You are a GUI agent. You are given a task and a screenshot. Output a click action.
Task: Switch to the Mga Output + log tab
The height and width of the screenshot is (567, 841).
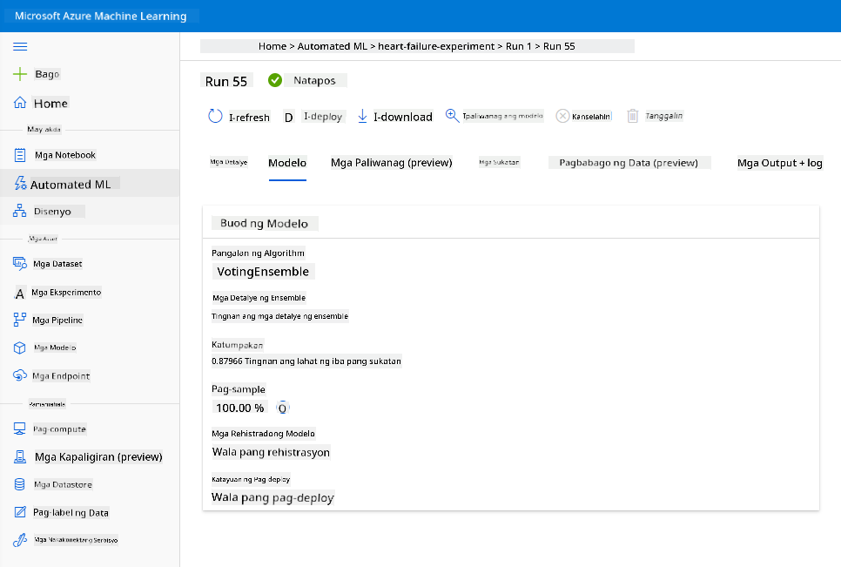[779, 163]
